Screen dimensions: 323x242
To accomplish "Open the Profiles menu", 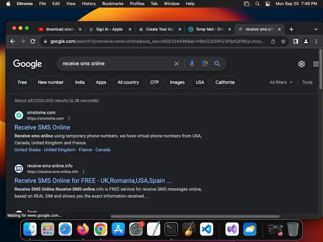I will click(x=137, y=4).
